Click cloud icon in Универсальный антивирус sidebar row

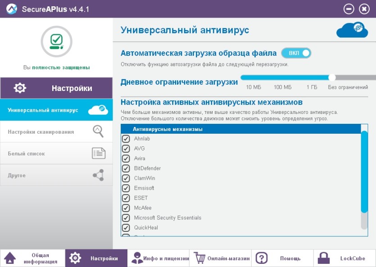click(x=98, y=110)
